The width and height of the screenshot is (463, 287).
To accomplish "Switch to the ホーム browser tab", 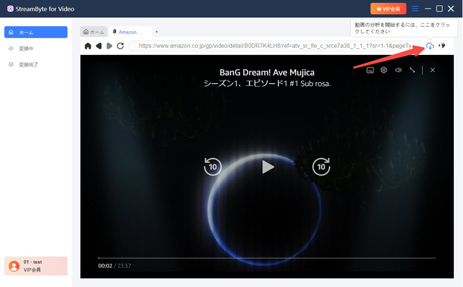I will (94, 32).
